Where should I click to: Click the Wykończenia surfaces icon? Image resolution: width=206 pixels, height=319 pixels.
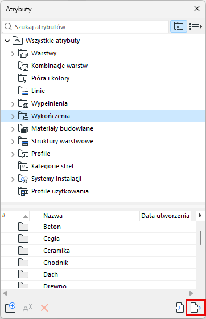(23, 116)
